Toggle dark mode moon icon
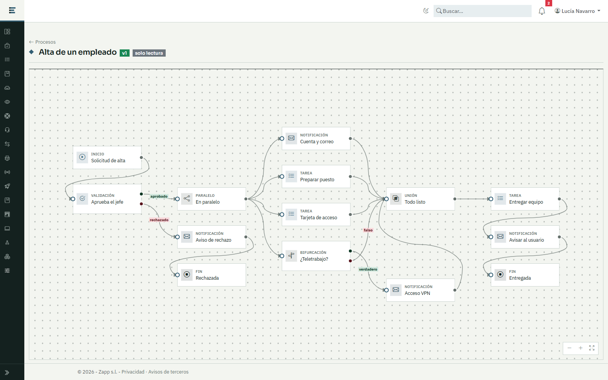 426,11
